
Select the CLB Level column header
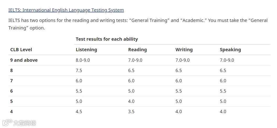[x=21, y=50]
